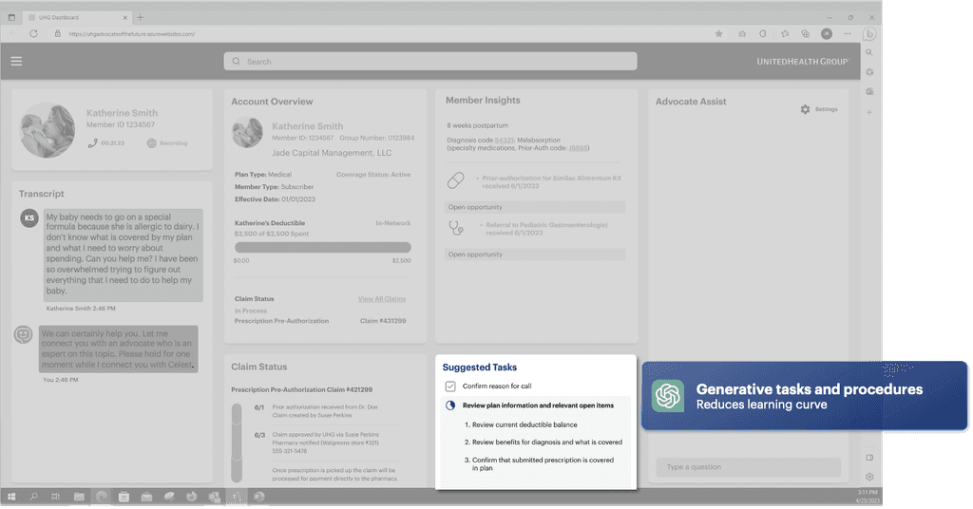Open a new browser tab with plus

point(141,17)
